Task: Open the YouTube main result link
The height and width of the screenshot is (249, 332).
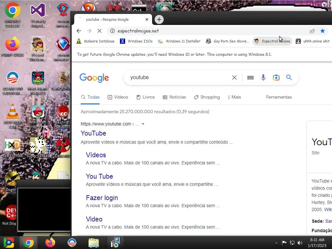Action: coord(93,133)
